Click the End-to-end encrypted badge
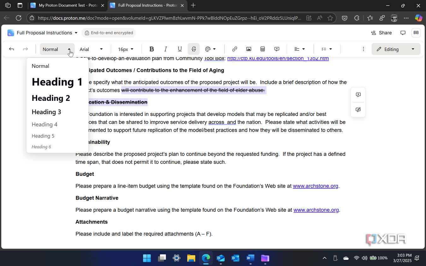426x266 pixels. pos(109,33)
